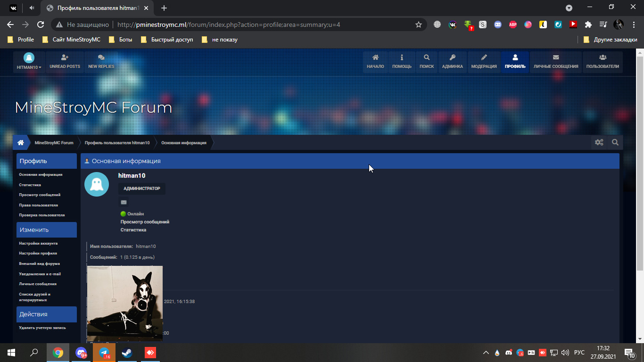This screenshot has width=644, height=362.
Task: Go to Начало in forum navigation
Action: [376, 62]
